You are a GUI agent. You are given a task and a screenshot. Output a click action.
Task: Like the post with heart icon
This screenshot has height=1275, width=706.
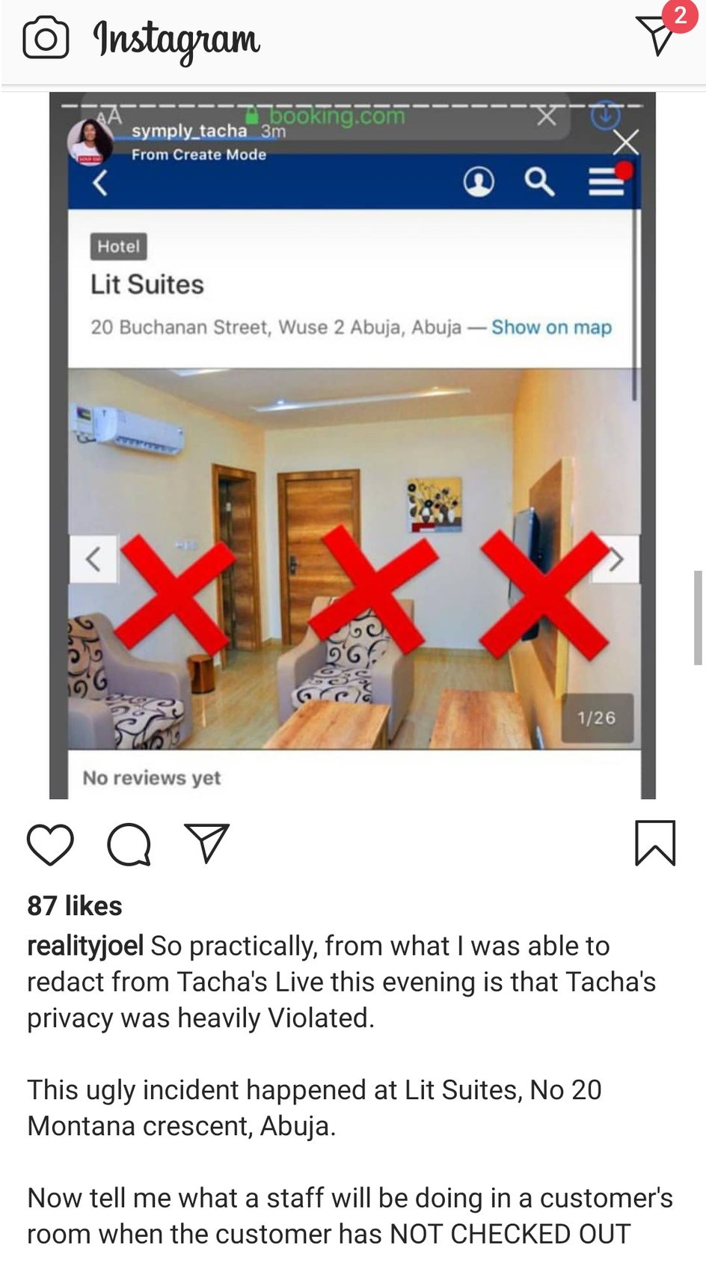click(x=50, y=844)
